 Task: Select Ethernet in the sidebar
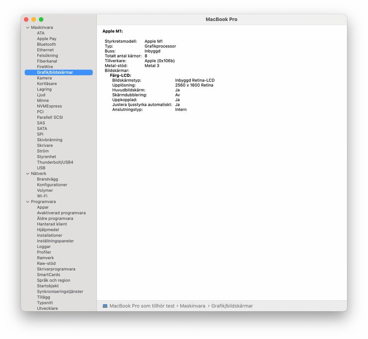pyautogui.click(x=45, y=50)
